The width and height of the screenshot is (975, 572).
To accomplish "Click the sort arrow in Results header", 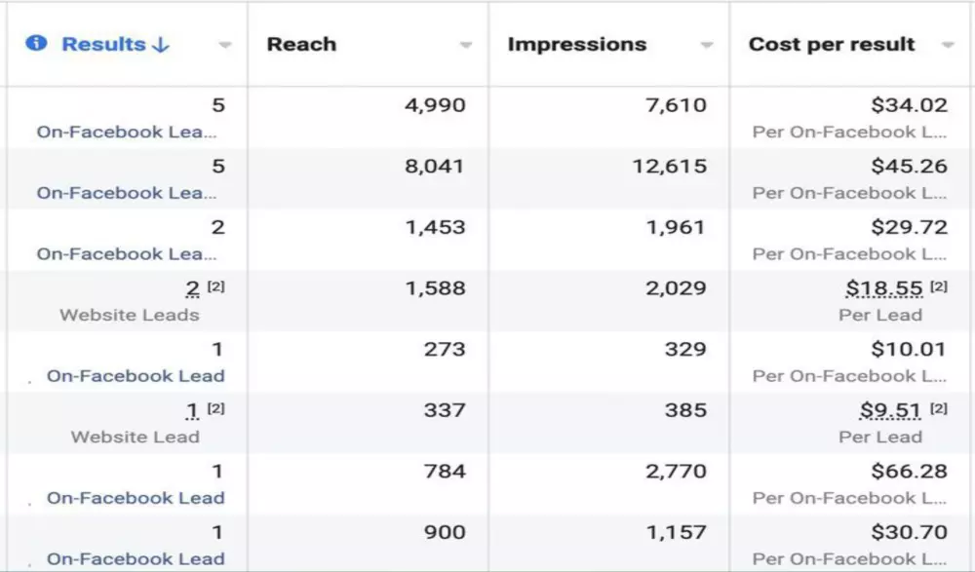I will [161, 45].
